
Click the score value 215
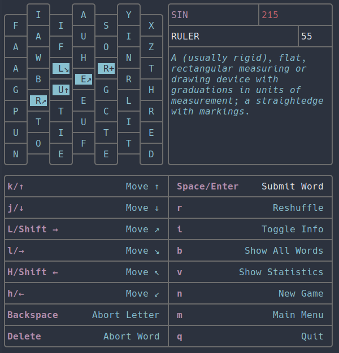(x=270, y=15)
